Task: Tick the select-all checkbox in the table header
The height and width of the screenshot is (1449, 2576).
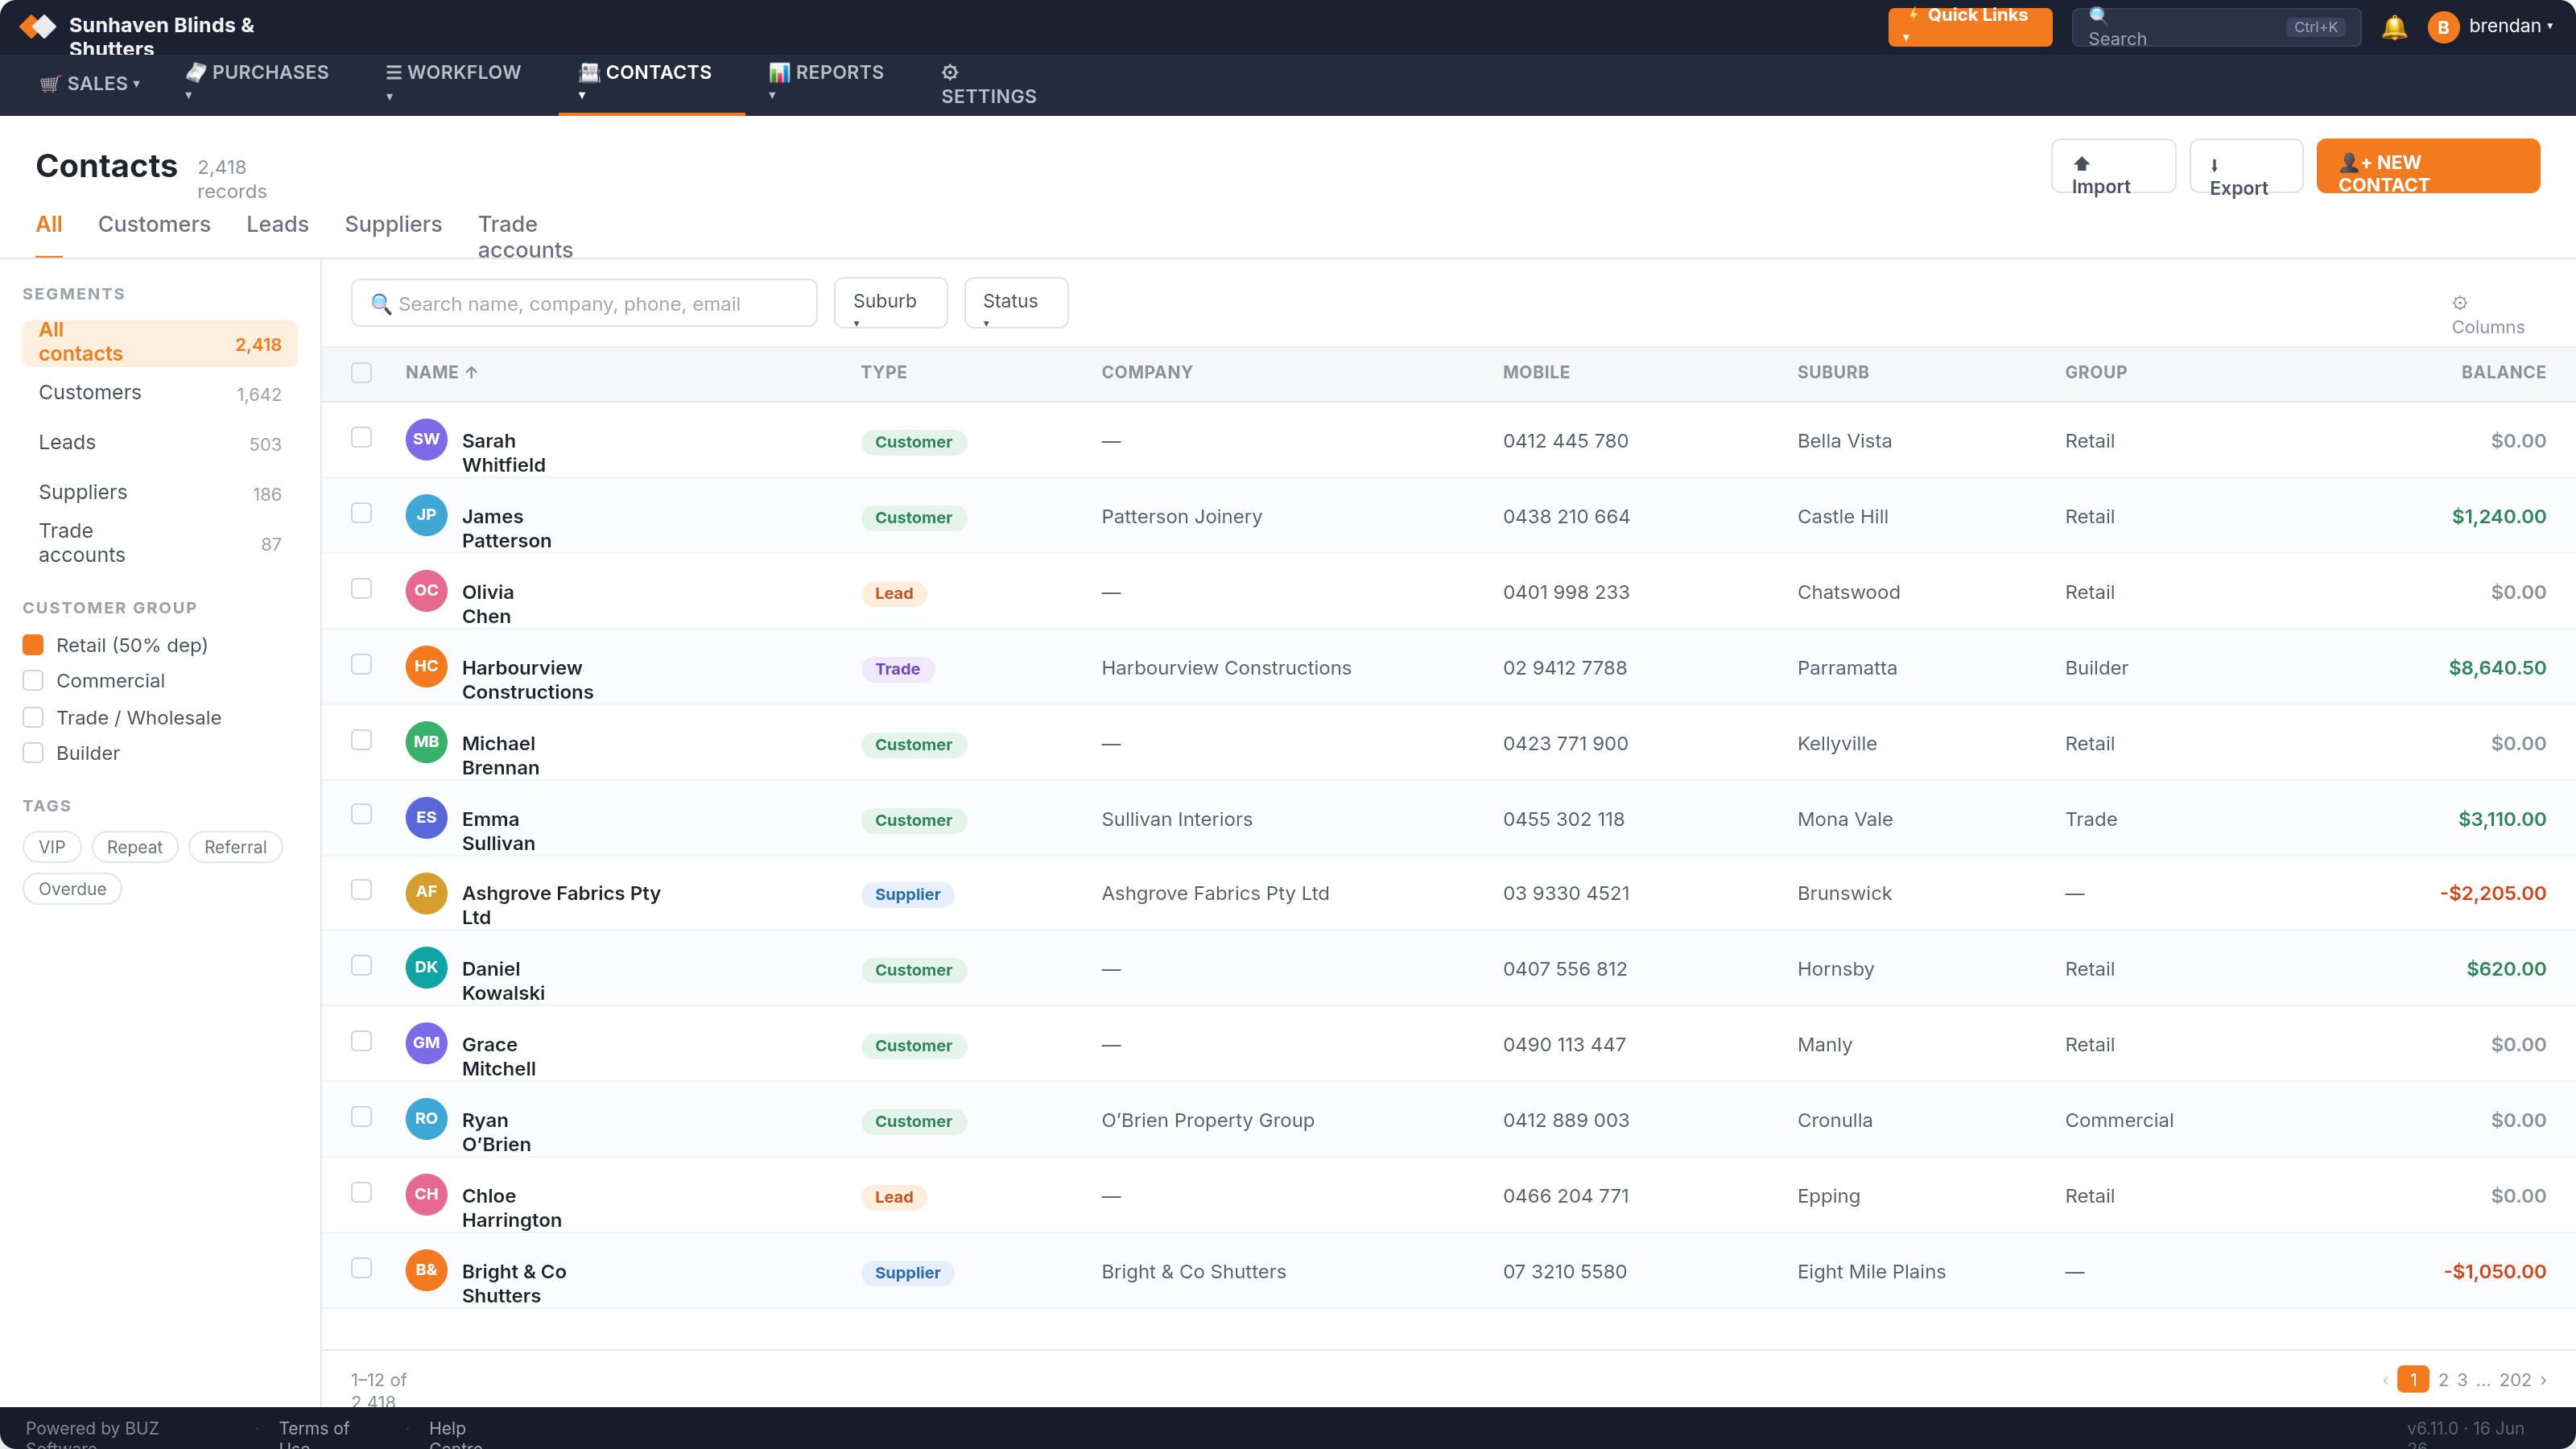Action: 361,373
